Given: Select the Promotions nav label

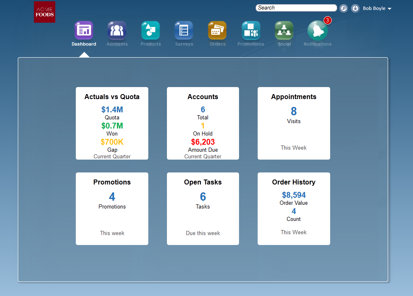Looking at the screenshot, I should click(x=251, y=44).
